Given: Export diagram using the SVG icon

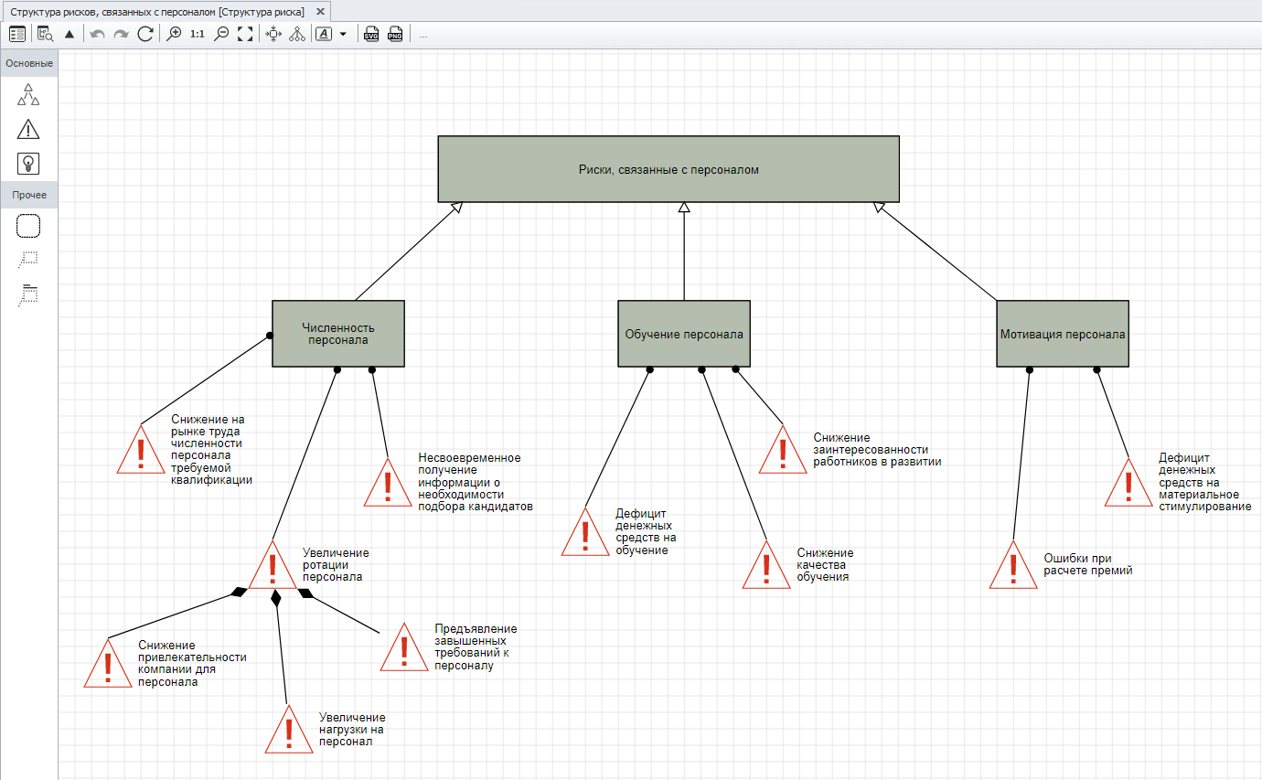Looking at the screenshot, I should point(371,34).
